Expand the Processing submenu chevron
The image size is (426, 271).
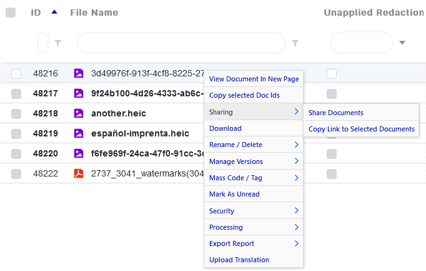point(297,227)
